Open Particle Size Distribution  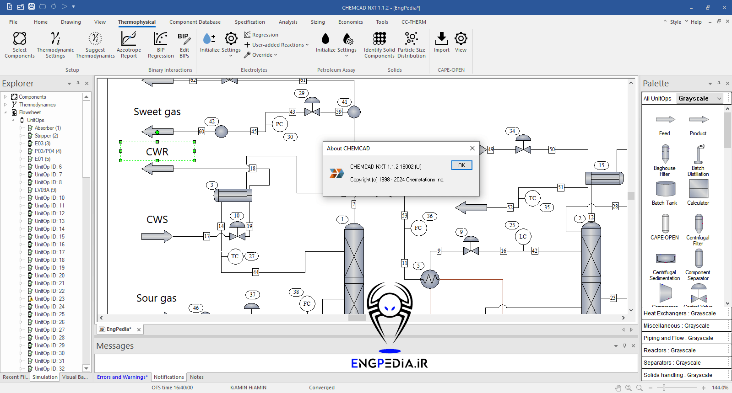[412, 45]
